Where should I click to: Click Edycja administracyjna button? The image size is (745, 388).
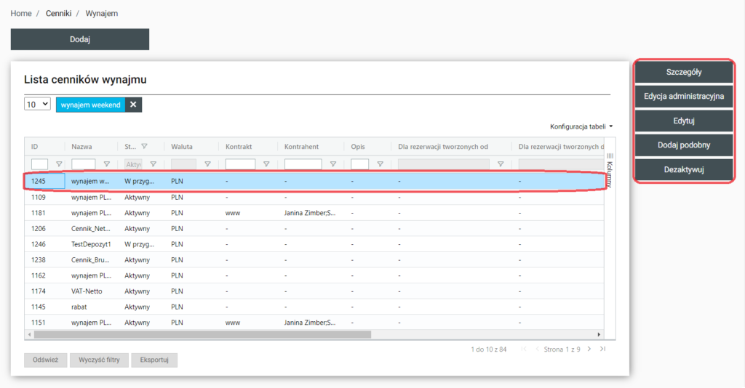(x=683, y=97)
